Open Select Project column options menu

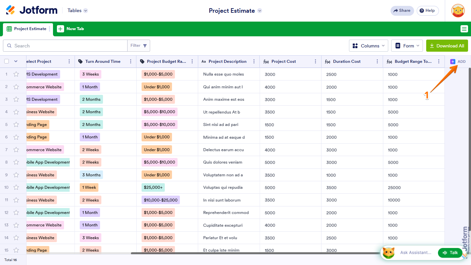pyautogui.click(x=69, y=62)
